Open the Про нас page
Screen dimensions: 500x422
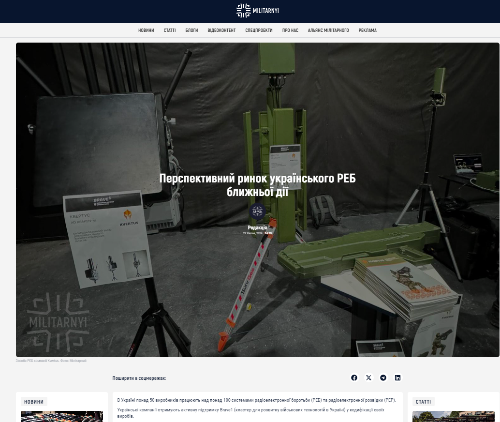point(290,30)
